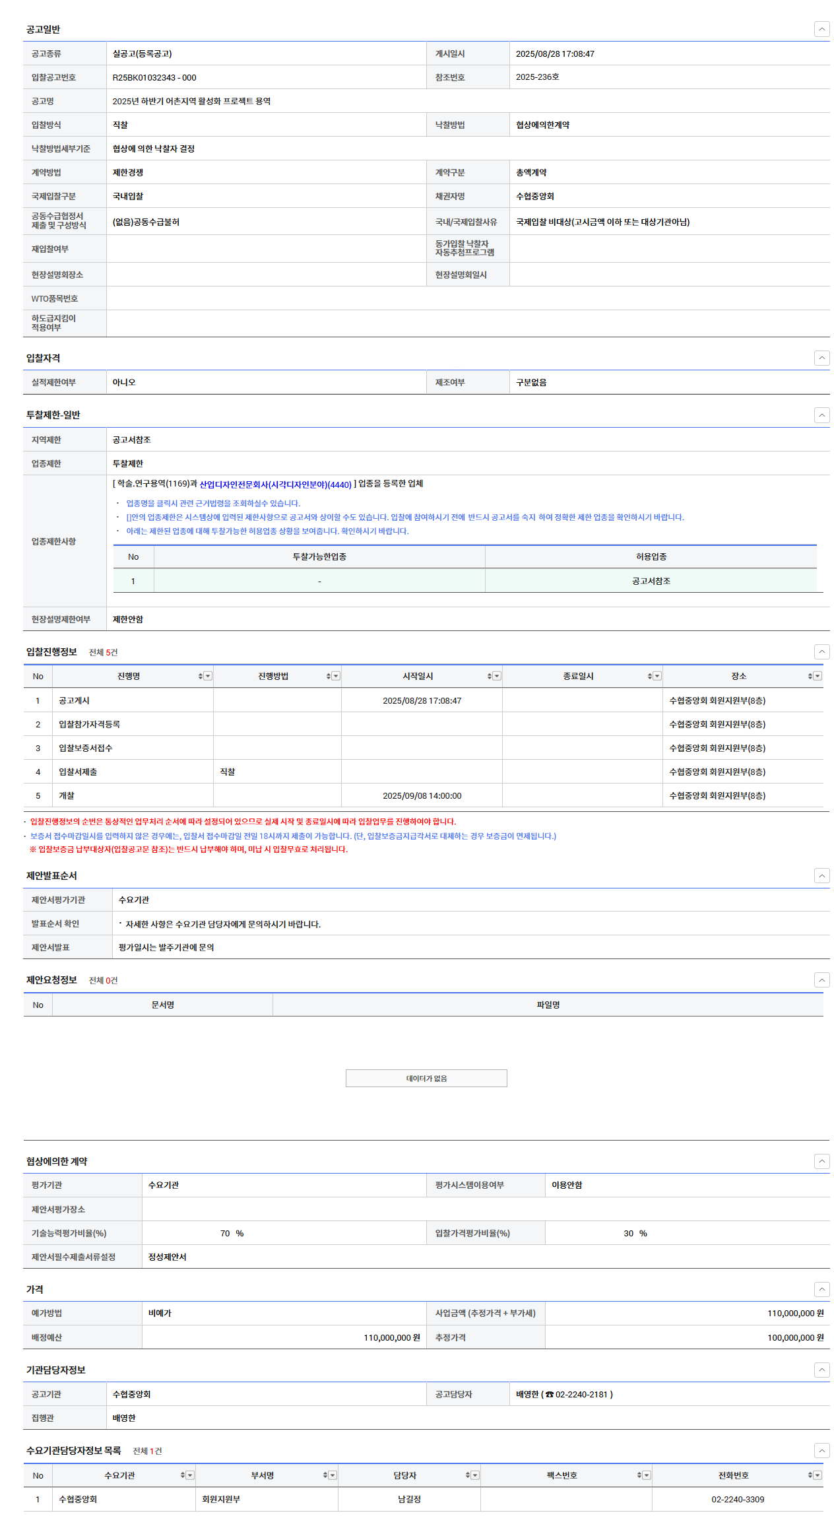Open the 수요기관 column filter dropdown
This screenshot has width=834, height=1538.
[190, 1475]
